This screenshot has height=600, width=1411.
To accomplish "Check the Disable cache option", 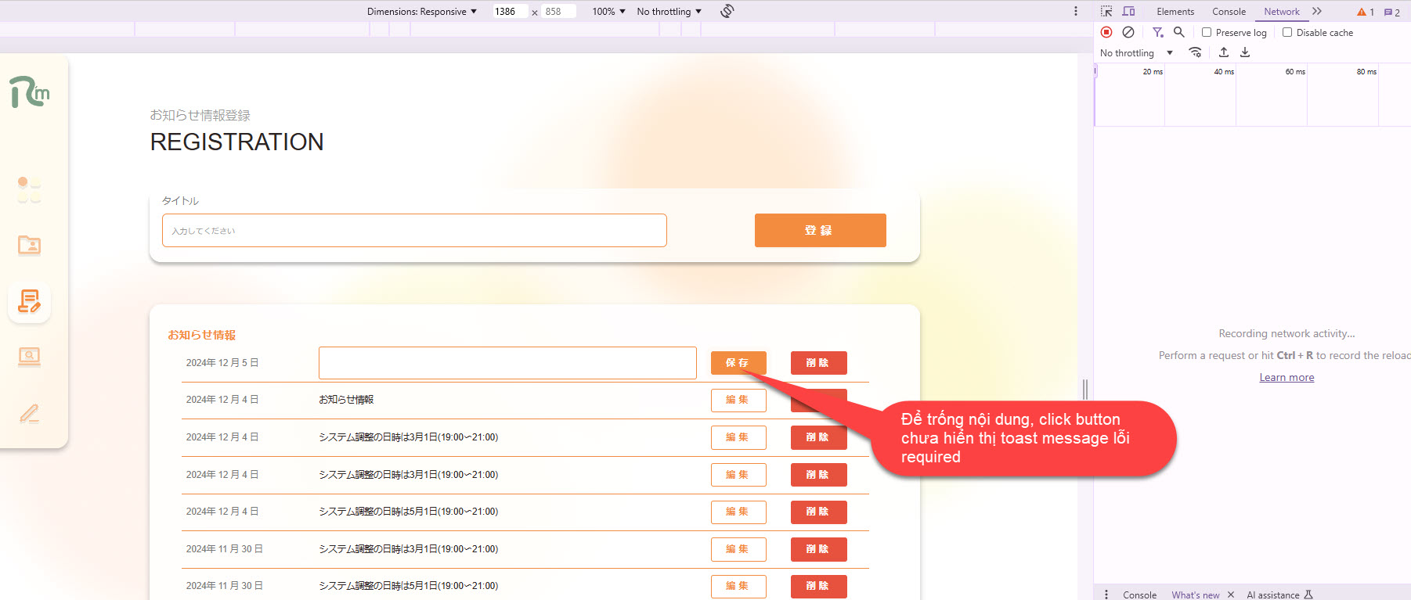I will pos(1287,32).
